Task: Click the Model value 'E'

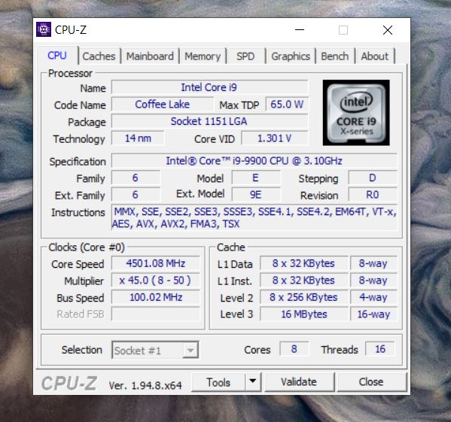Action: [256, 178]
